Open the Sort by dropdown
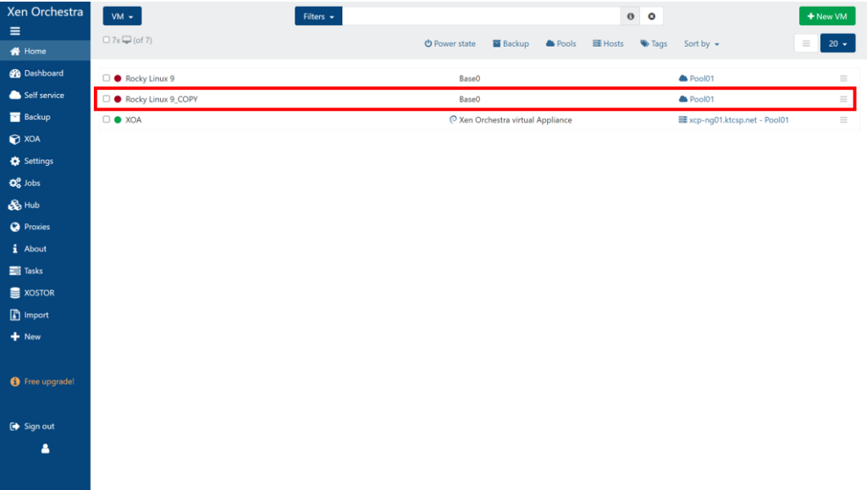 coord(701,44)
